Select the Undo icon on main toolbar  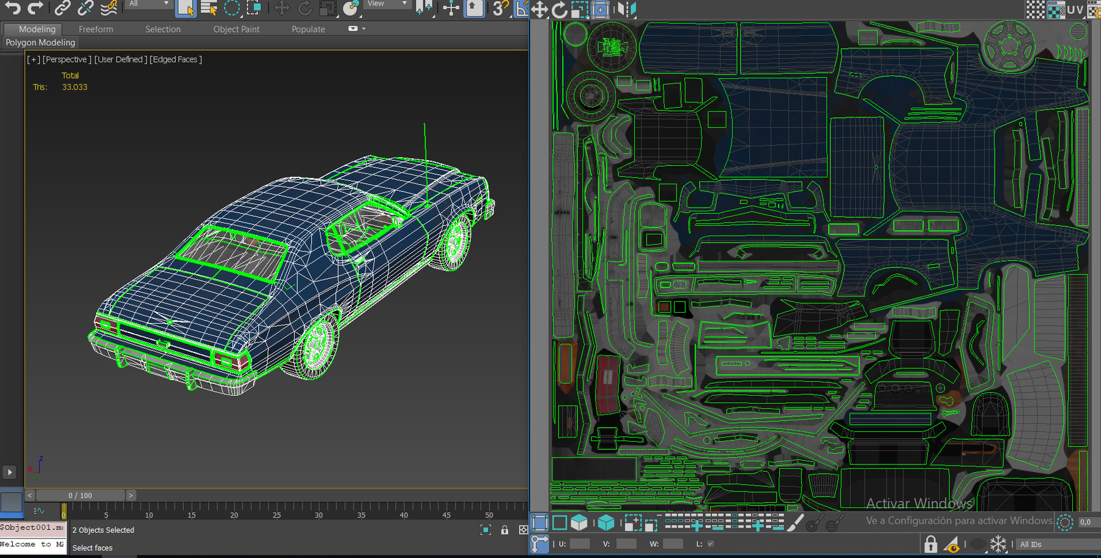point(11,9)
